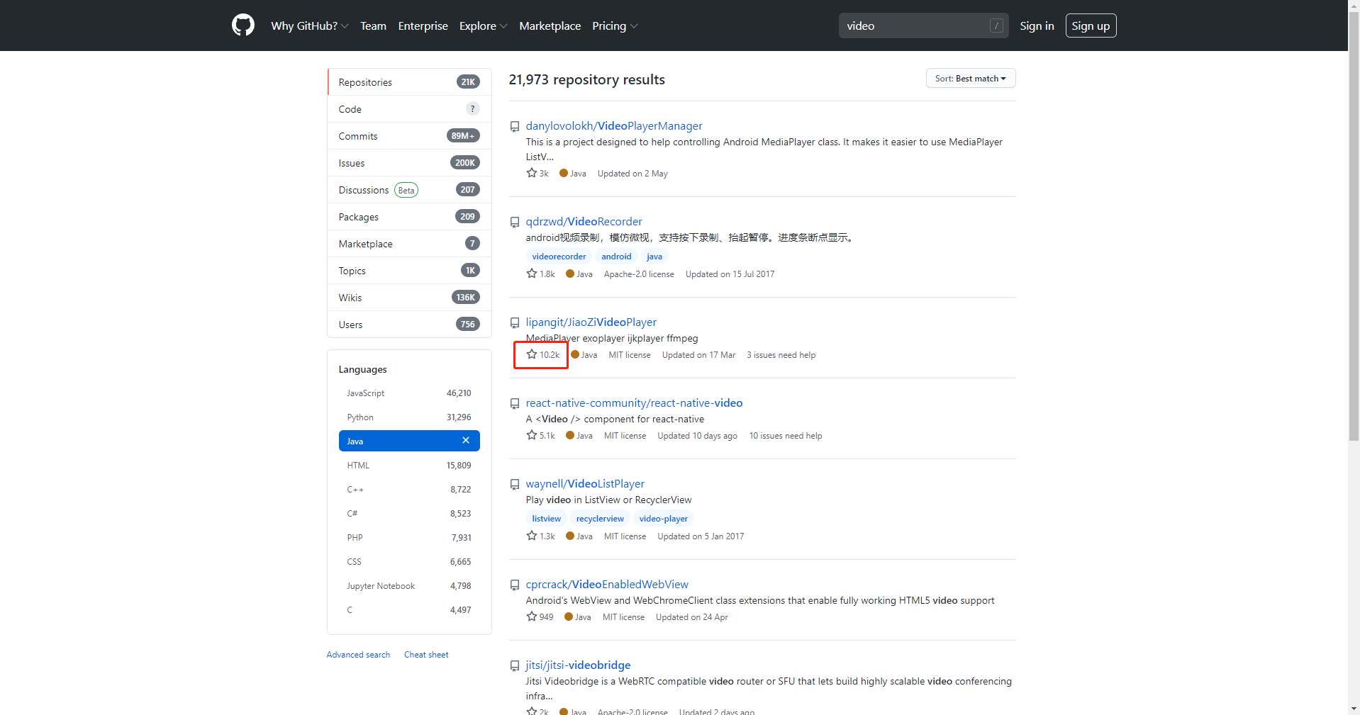Open cprcrack/VideoEnabledWebView repository
The width and height of the screenshot is (1360, 715).
607,585
